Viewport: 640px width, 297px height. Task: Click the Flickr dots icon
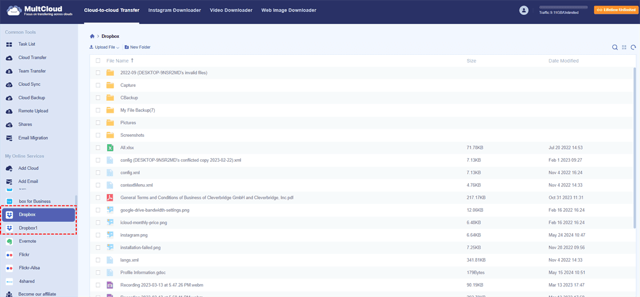click(x=9, y=254)
